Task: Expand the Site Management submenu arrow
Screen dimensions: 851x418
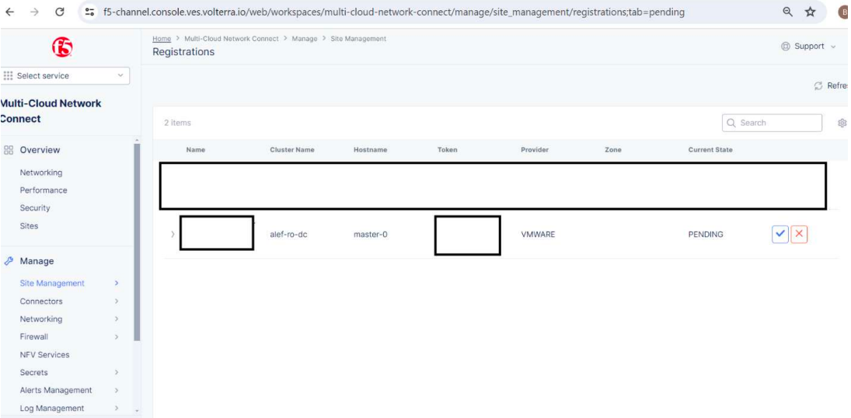Action: coord(117,284)
